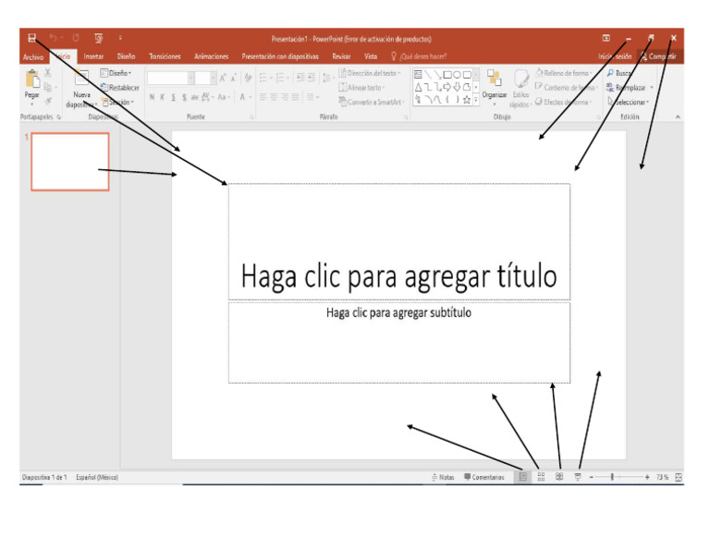Launch Slide Show view from status bar

pyautogui.click(x=578, y=477)
